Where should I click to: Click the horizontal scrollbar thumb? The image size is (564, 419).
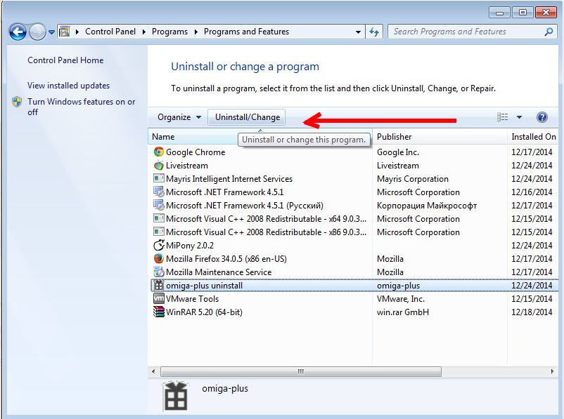tap(300, 371)
